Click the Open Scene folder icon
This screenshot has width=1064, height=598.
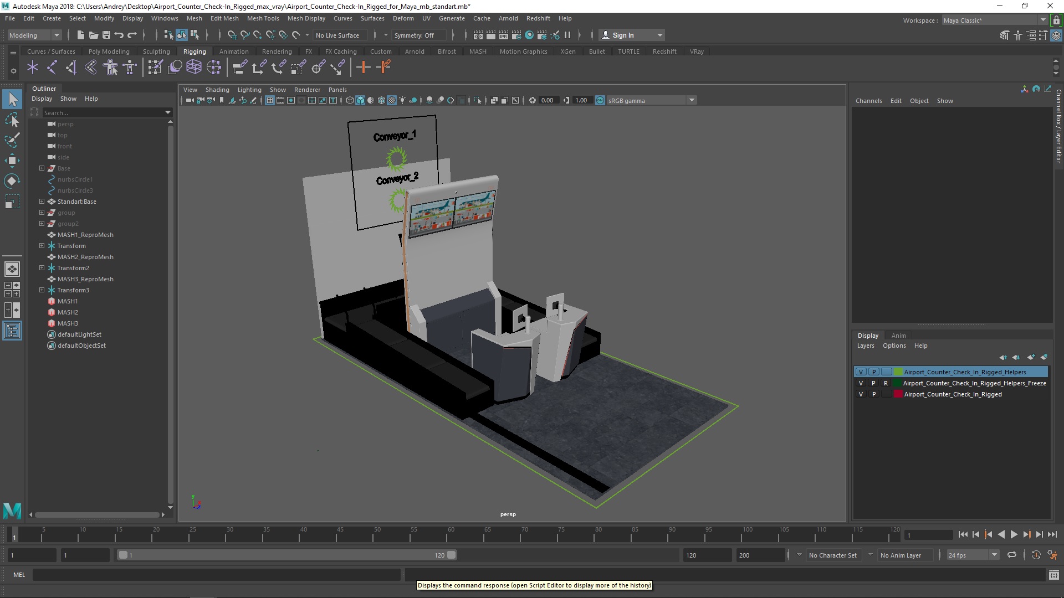(x=93, y=35)
